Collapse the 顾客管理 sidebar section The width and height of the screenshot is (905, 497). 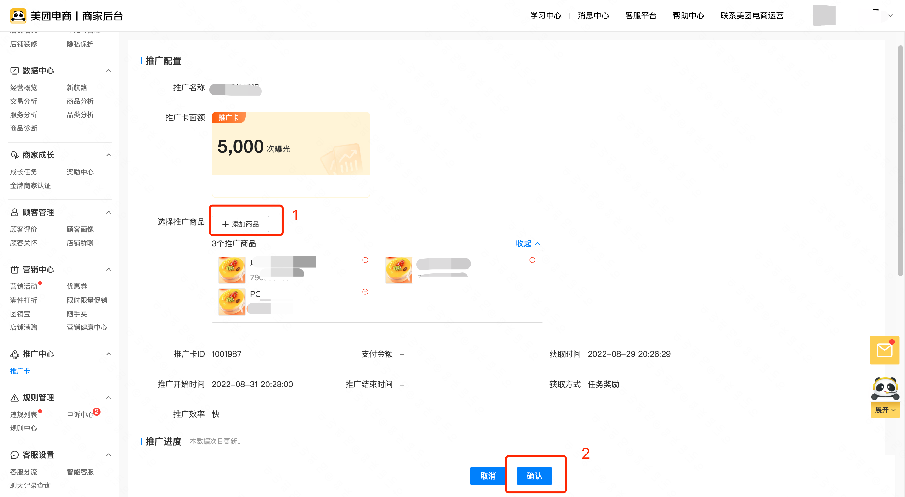[109, 213]
